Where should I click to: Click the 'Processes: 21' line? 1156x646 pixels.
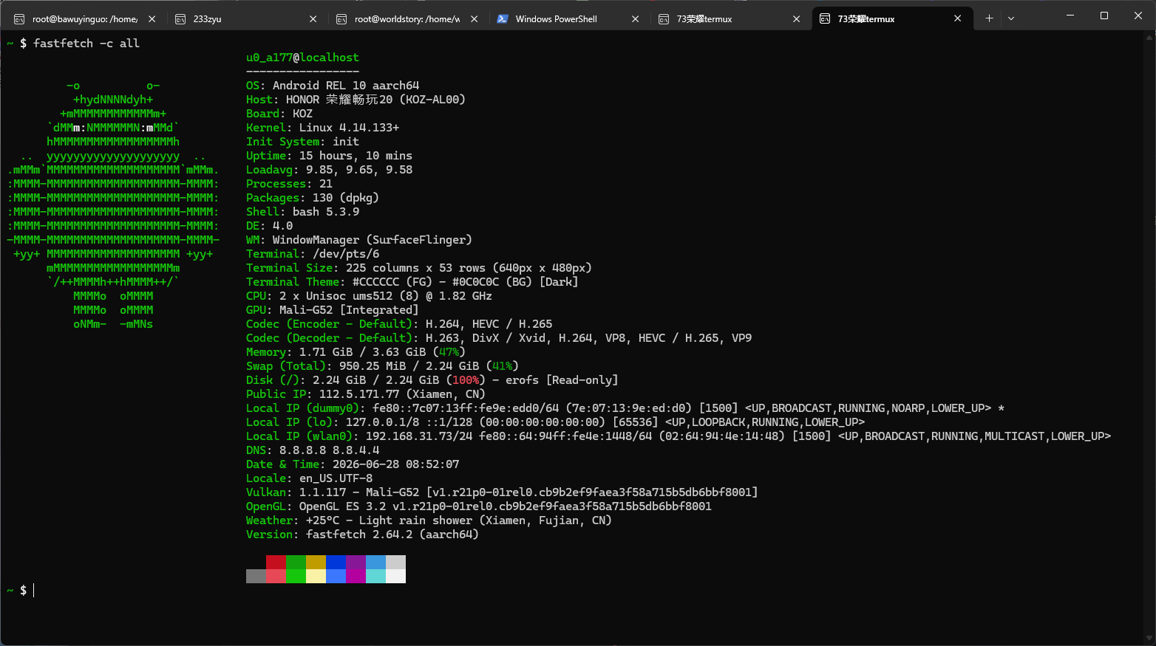[289, 184]
